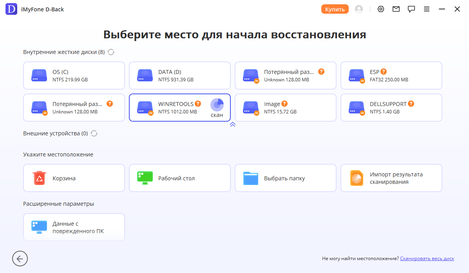Click the help icon next to ESP
The width and height of the screenshot is (469, 273).
click(384, 72)
